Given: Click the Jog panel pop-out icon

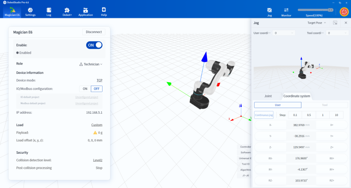Looking at the screenshot, I should pos(335,23).
